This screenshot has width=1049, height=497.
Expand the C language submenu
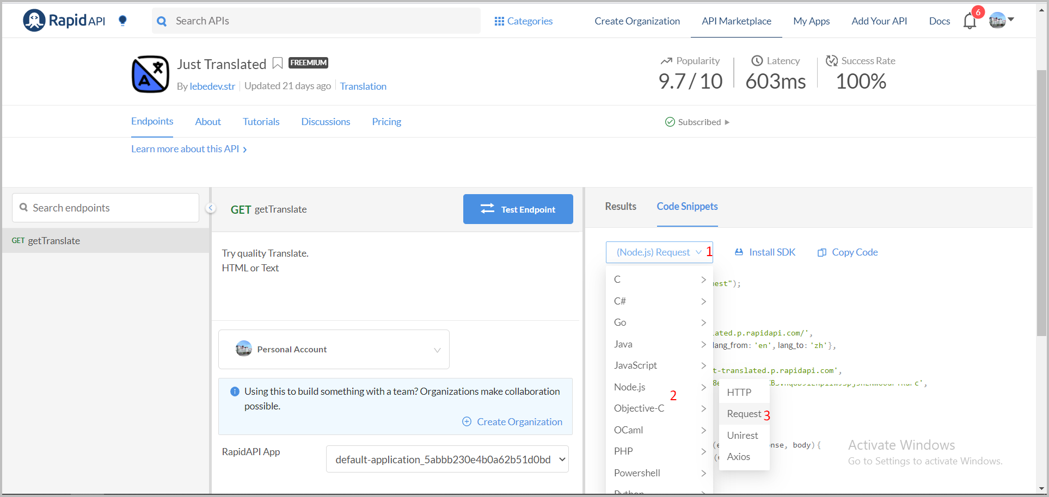click(x=659, y=279)
